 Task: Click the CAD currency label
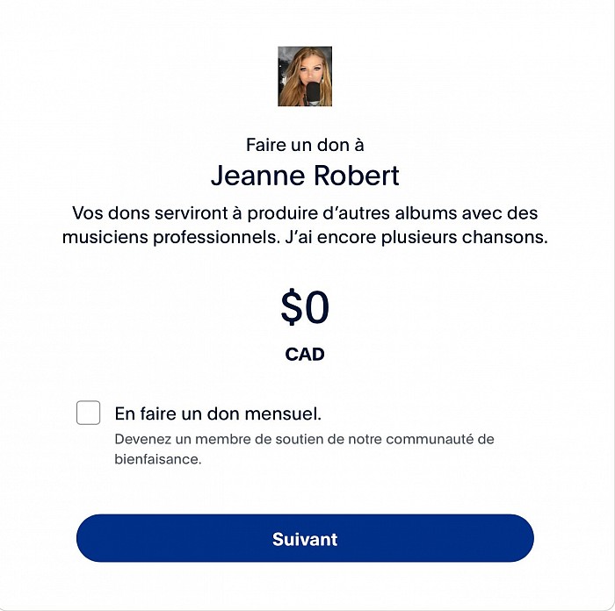click(x=305, y=355)
